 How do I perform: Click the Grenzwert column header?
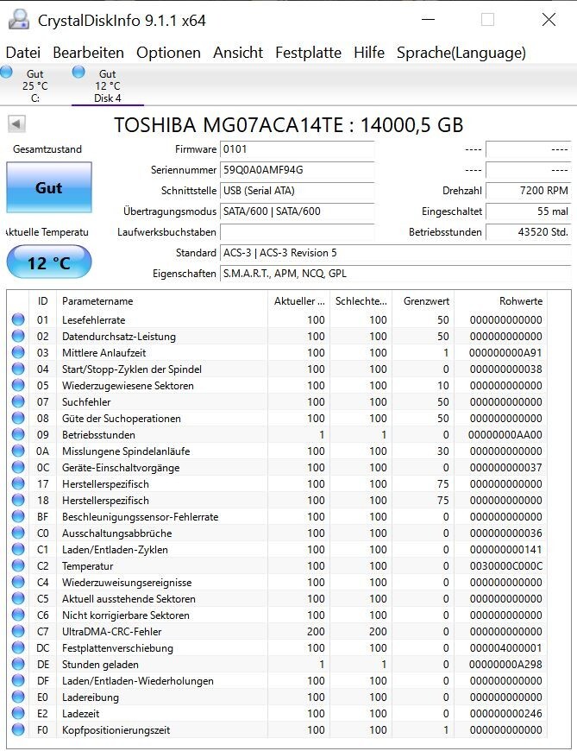[x=423, y=300]
